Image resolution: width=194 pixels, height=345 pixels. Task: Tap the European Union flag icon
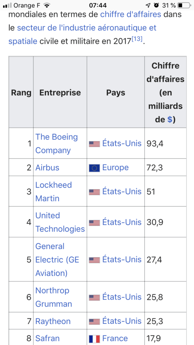(94, 168)
